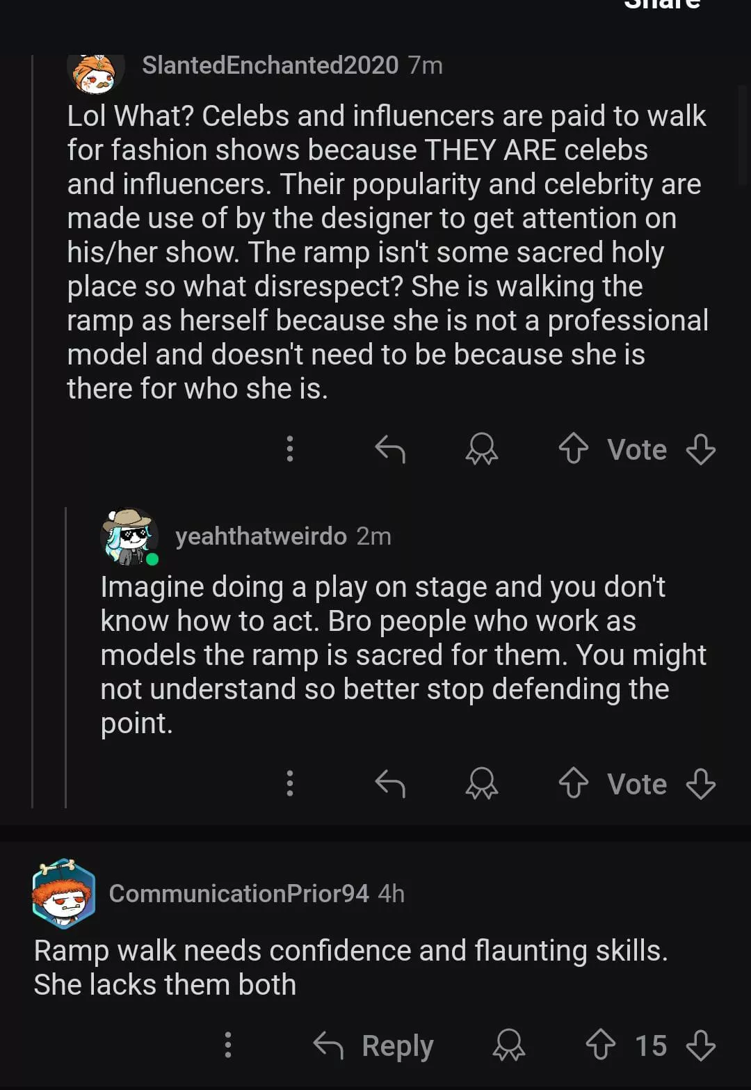Downvote yeahthatweirdo's reply
Screen dimensions: 751x1090
(700, 784)
